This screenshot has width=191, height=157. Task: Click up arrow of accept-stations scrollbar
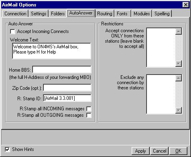(x=179, y=31)
